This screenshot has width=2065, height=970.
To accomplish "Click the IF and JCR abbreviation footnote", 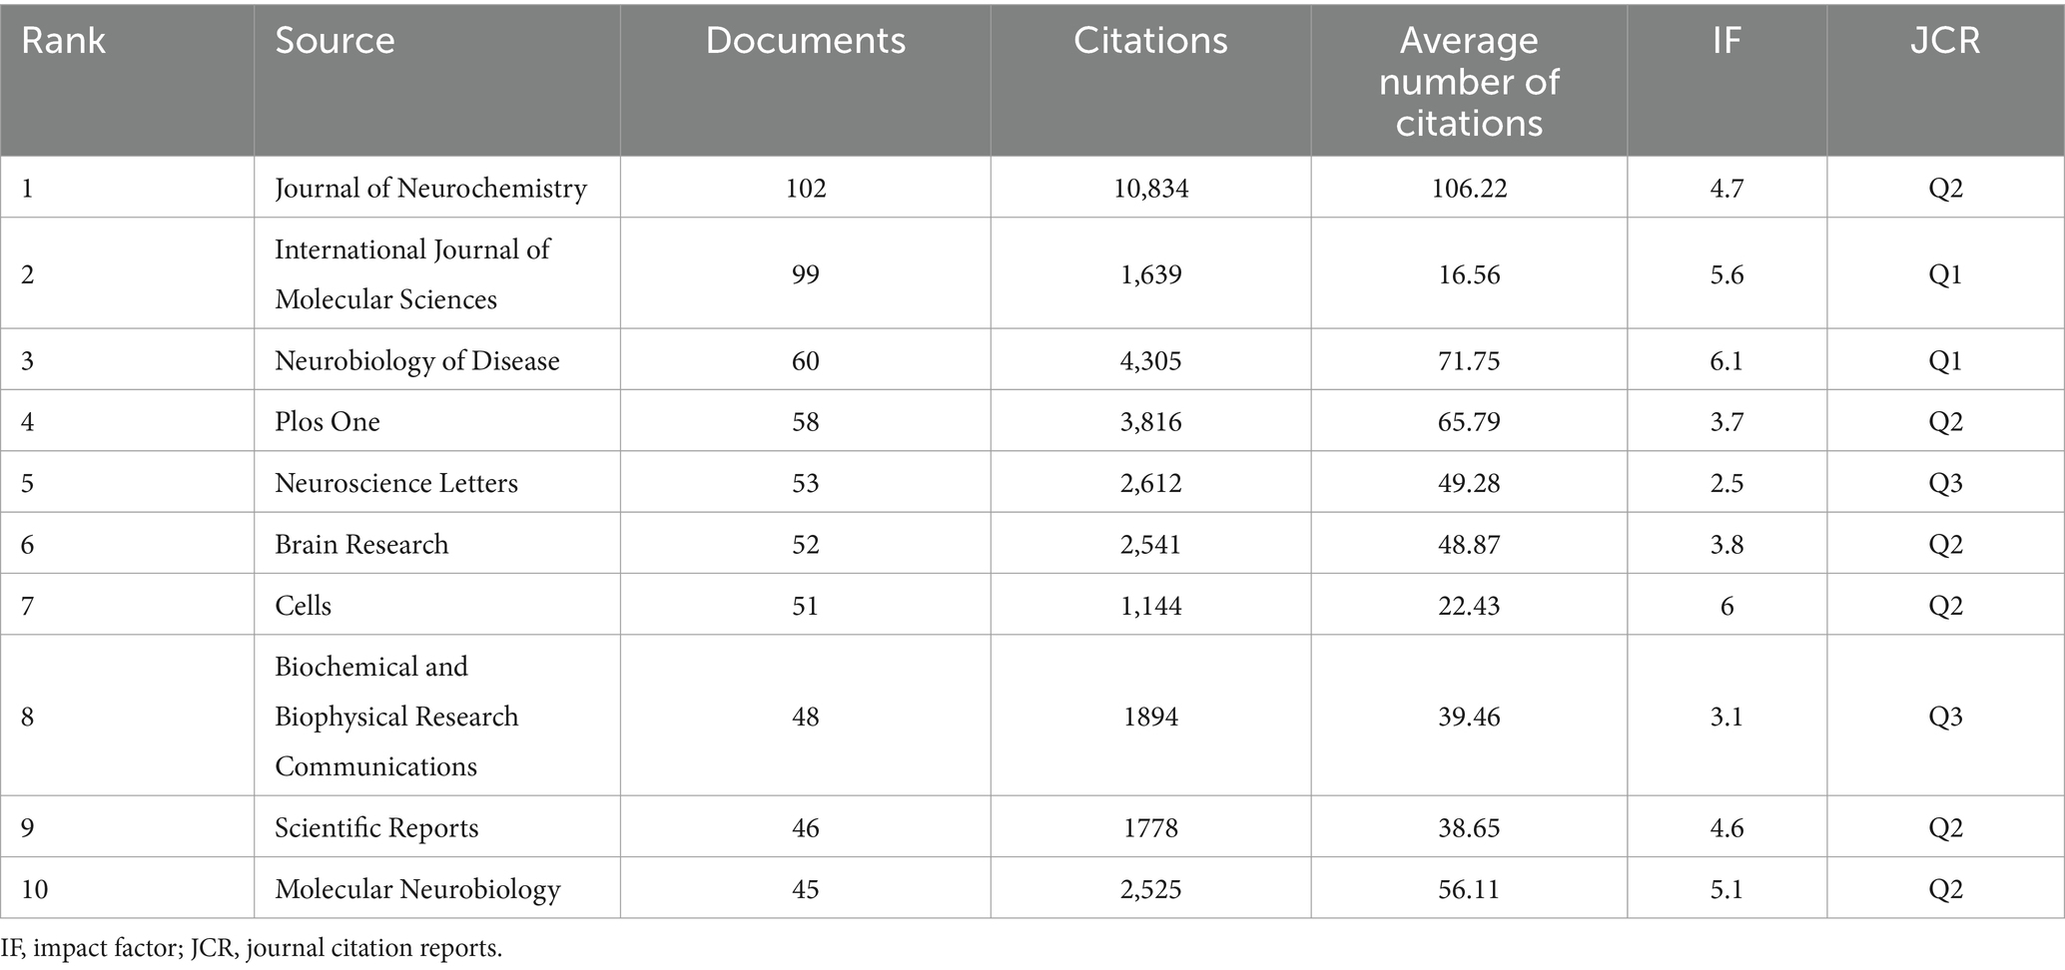I will [x=252, y=948].
